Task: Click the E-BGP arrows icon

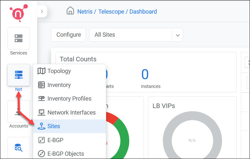Action: pyautogui.click(x=41, y=140)
